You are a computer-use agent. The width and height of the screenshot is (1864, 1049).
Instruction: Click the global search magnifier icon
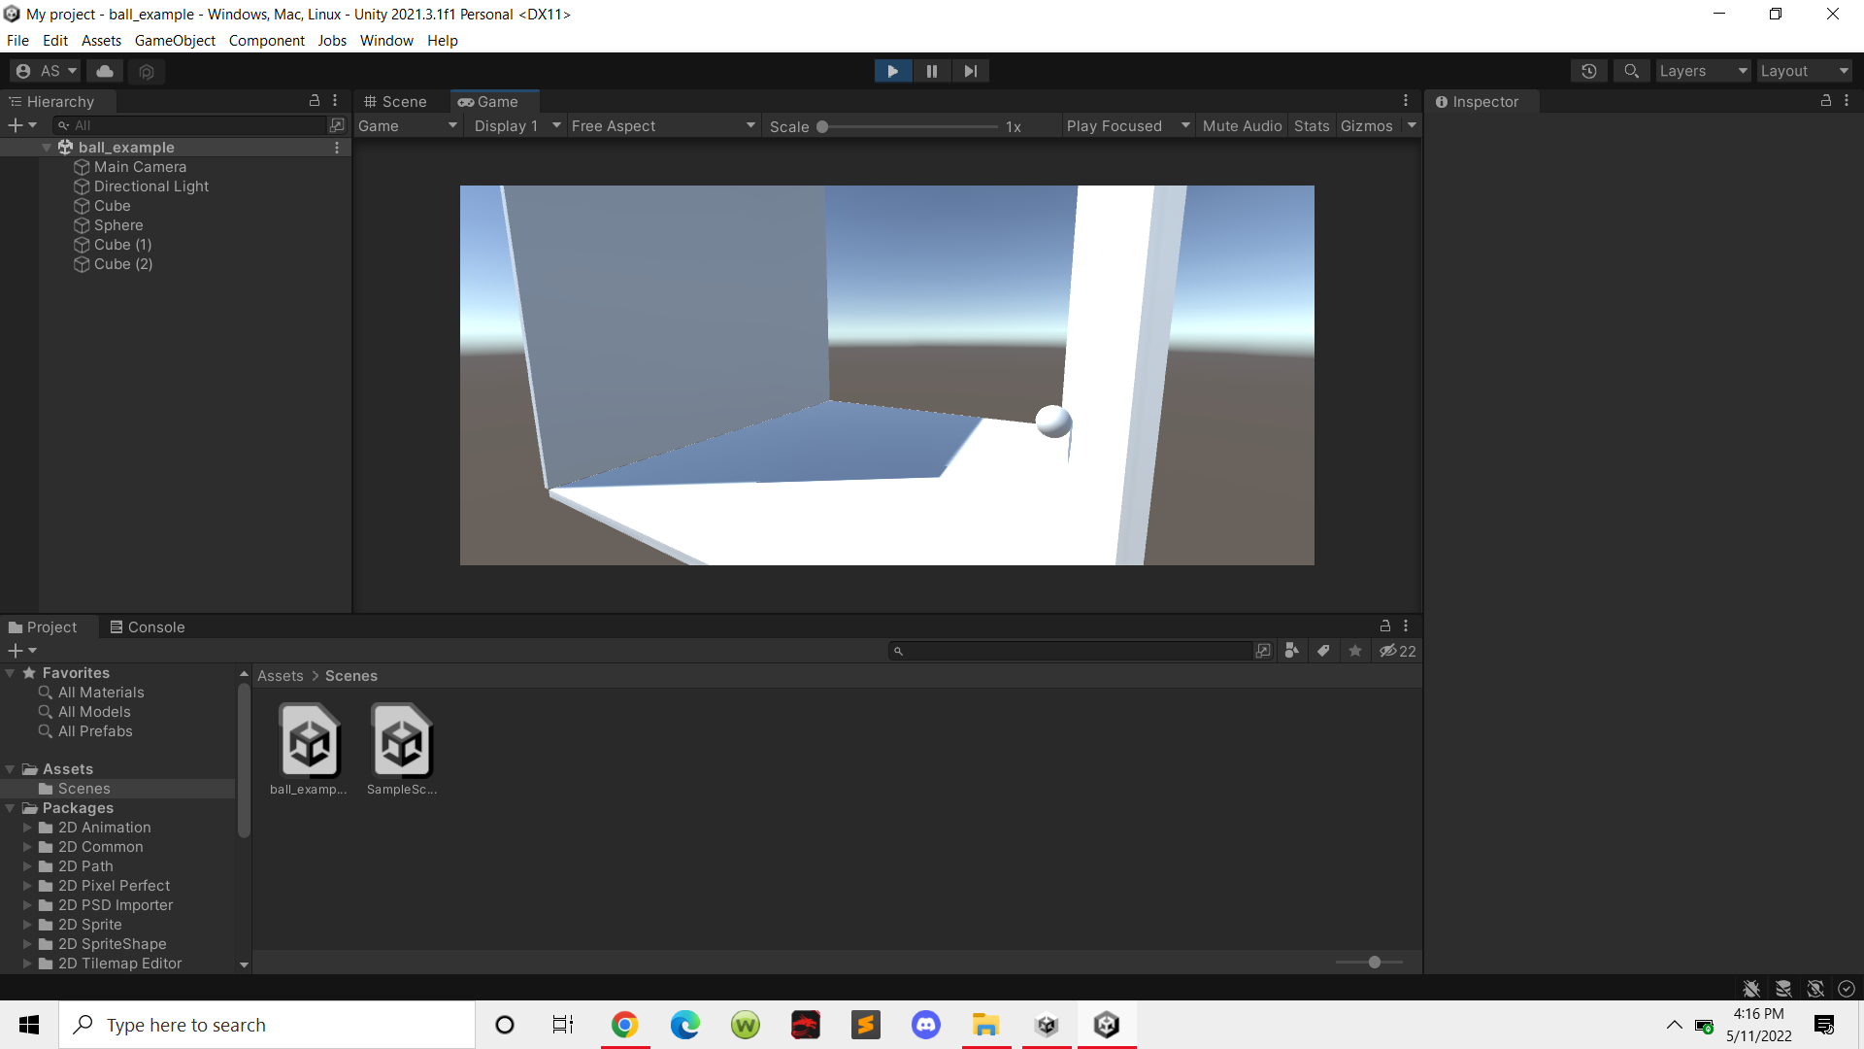coord(1631,71)
